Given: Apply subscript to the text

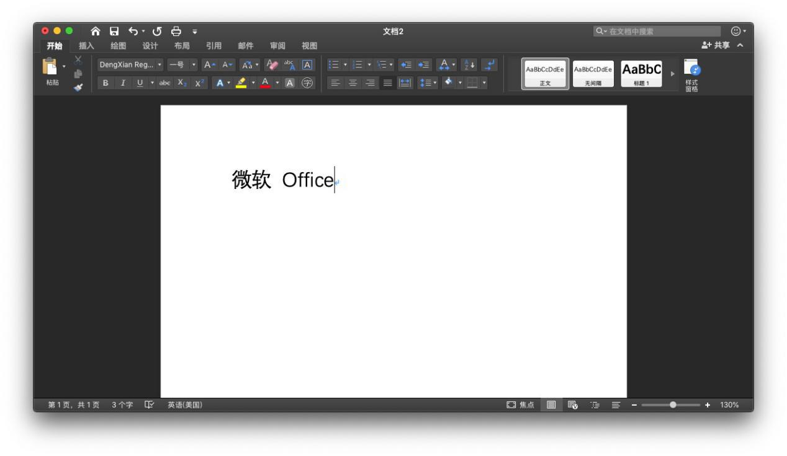Looking at the screenshot, I should tap(180, 82).
